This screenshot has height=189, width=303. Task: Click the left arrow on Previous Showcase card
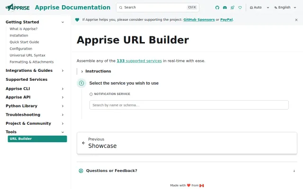pyautogui.click(x=83, y=143)
